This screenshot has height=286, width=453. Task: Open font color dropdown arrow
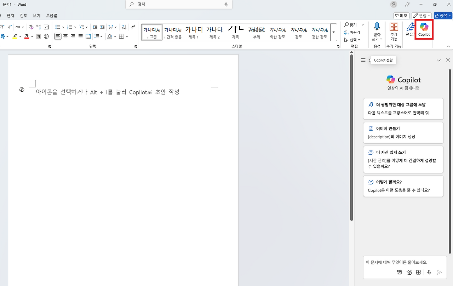(32, 36)
